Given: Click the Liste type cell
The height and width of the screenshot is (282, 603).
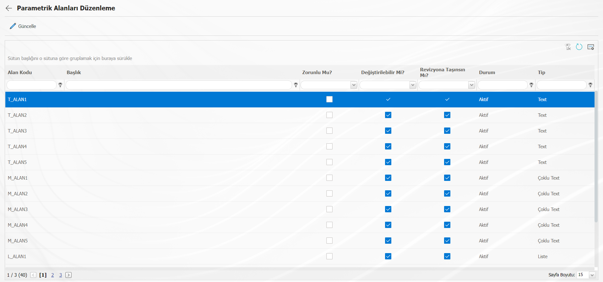Looking at the screenshot, I should [542, 257].
